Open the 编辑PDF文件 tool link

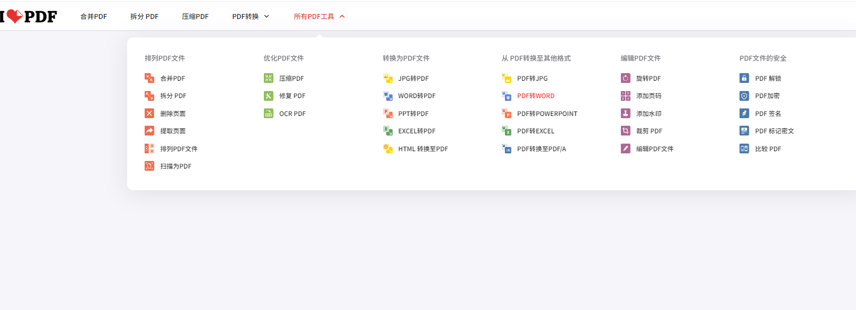coord(654,148)
